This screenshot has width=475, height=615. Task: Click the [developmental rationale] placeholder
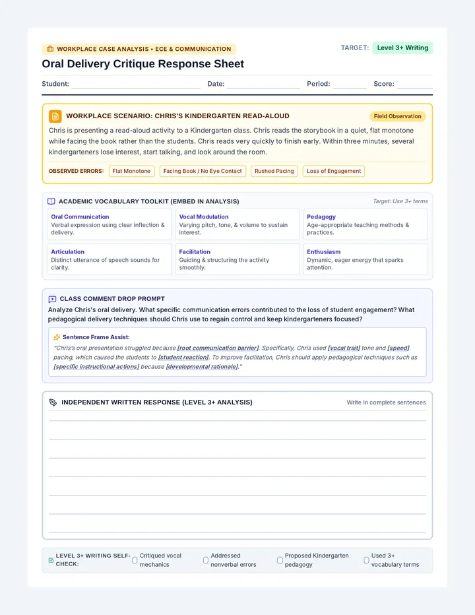(x=203, y=367)
